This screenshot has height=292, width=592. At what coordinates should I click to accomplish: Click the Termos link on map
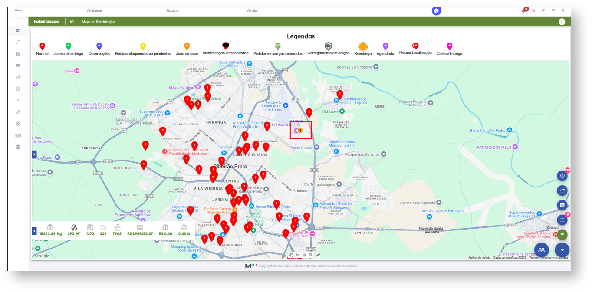click(x=533, y=258)
